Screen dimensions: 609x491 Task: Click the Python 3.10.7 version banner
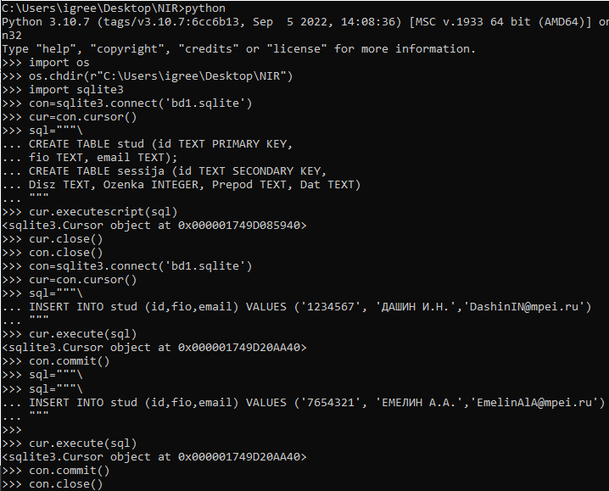tap(305, 22)
